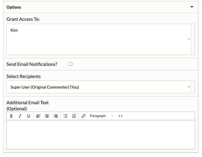The height and width of the screenshot is (157, 202).
Task: Click the Options section header
Action: pyautogui.click(x=101, y=7)
